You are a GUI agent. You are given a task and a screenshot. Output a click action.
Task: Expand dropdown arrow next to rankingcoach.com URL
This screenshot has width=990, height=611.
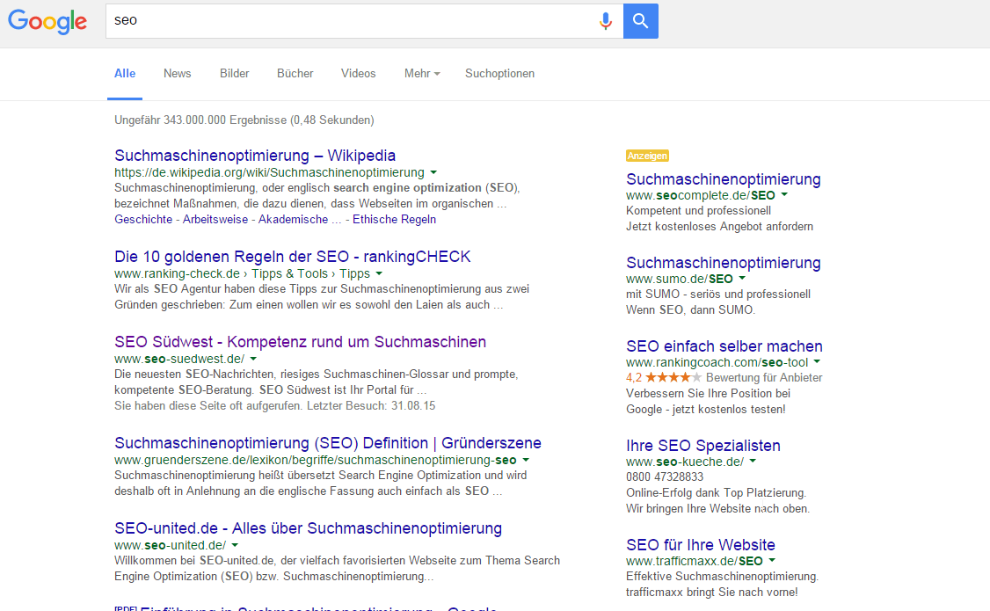point(817,361)
